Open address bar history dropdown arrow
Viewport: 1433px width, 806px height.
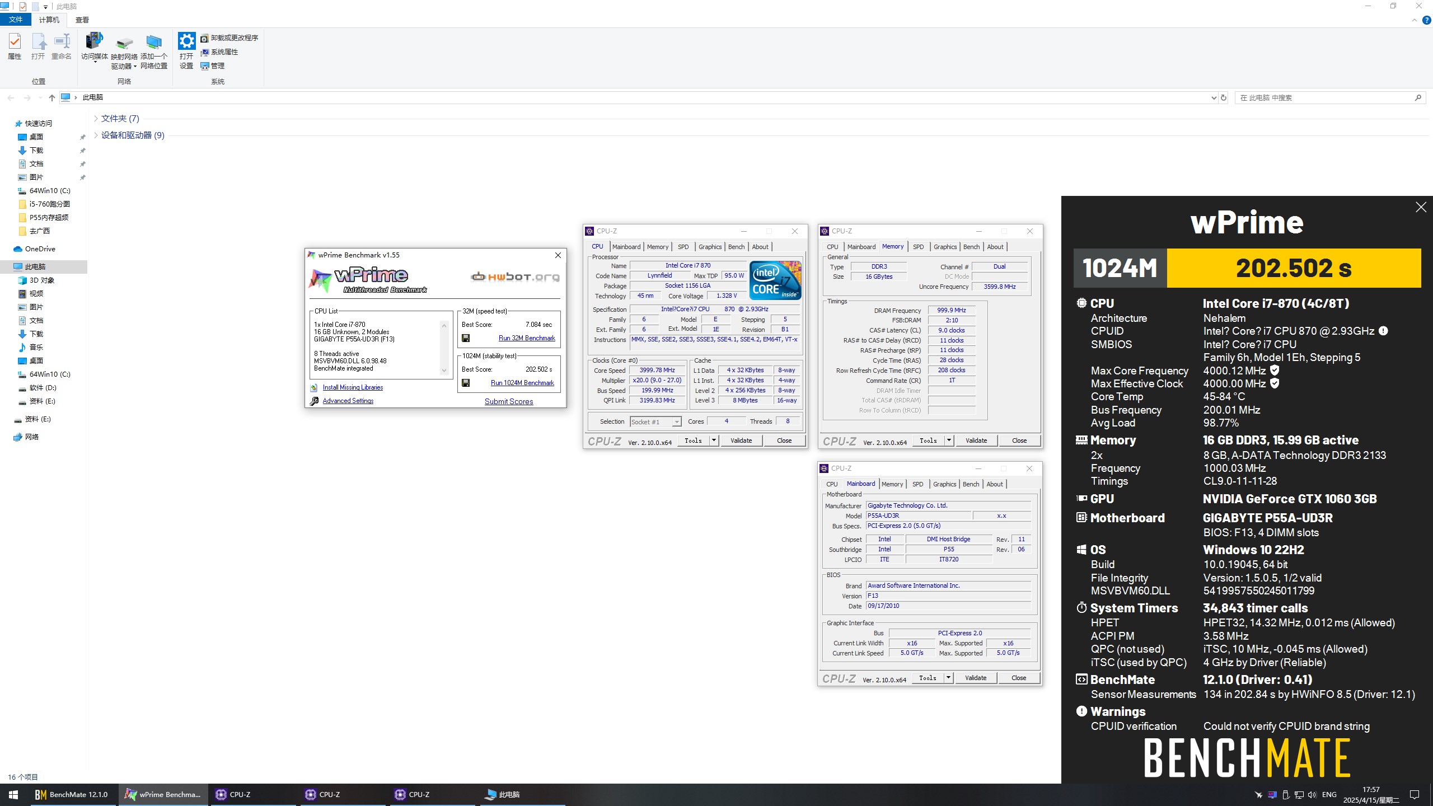[1213, 97]
